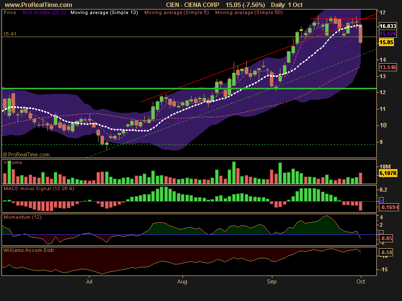Click Moving average (Simple 13) legend
Viewport: 402px width, 301px height.
point(104,12)
